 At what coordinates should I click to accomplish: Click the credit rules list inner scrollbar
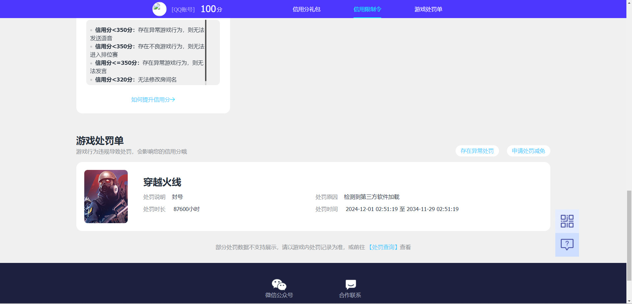[206, 50]
